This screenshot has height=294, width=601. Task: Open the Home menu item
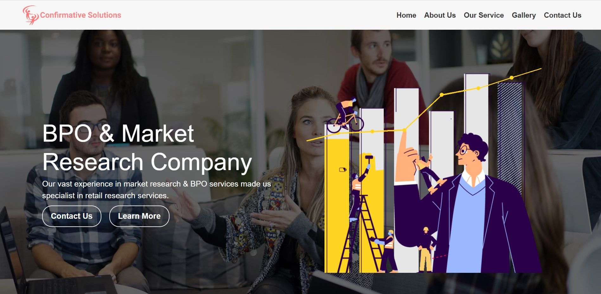click(406, 15)
